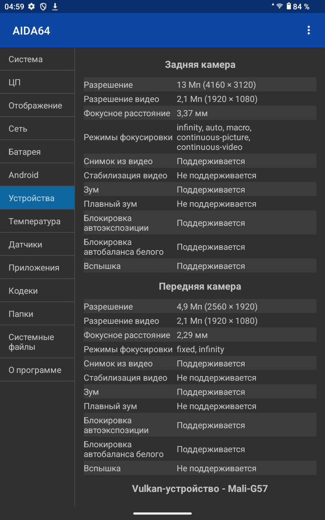Open Датчики in the sidebar

click(37, 245)
